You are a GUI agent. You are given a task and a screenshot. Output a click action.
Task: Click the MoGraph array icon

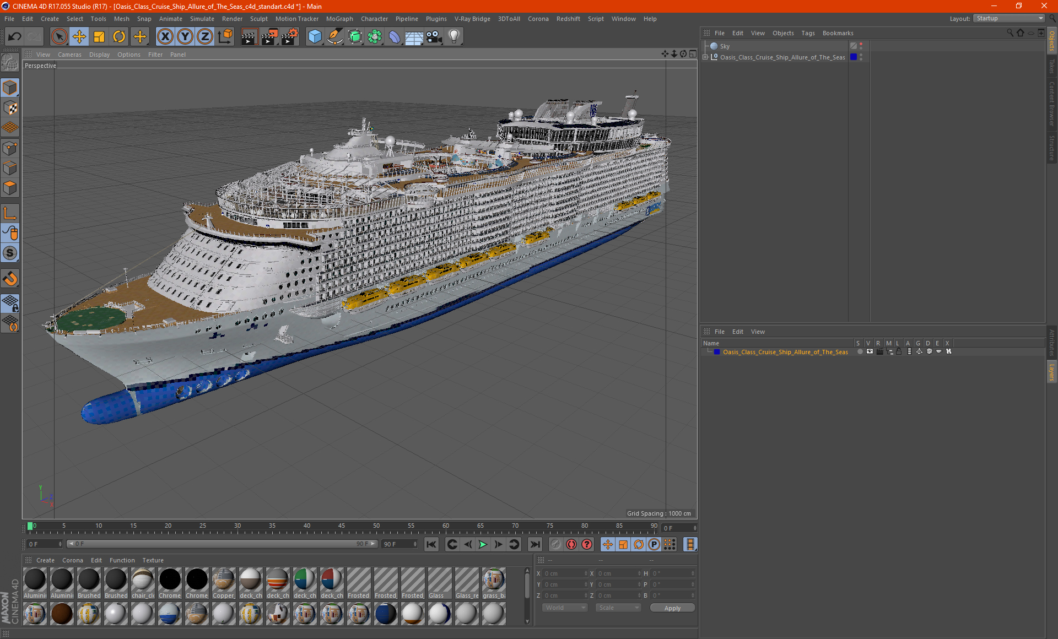pyautogui.click(x=375, y=37)
